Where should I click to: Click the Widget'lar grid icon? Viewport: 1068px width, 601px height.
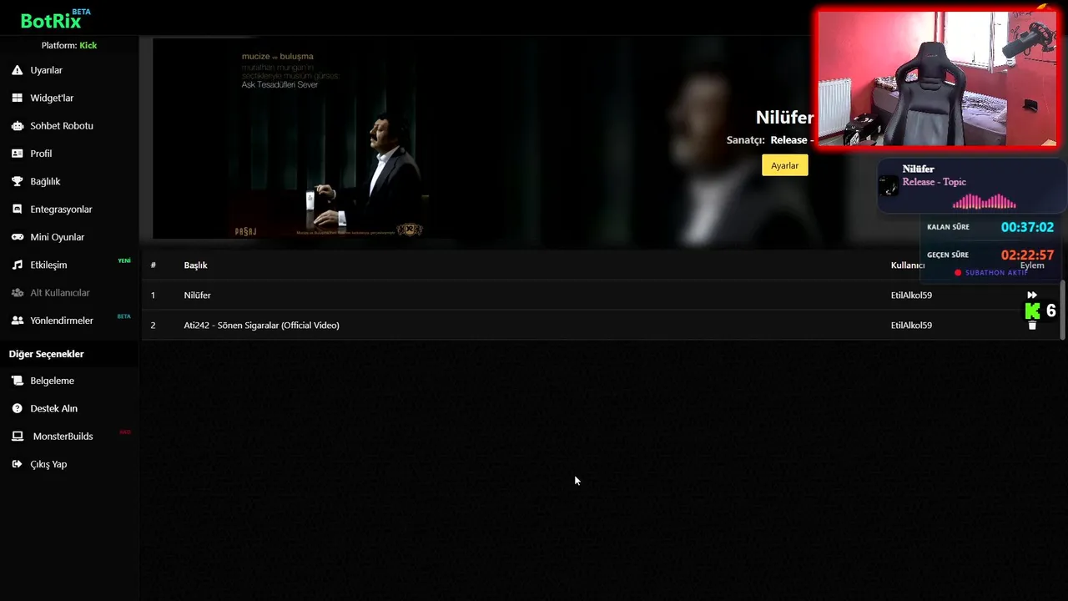coord(17,98)
